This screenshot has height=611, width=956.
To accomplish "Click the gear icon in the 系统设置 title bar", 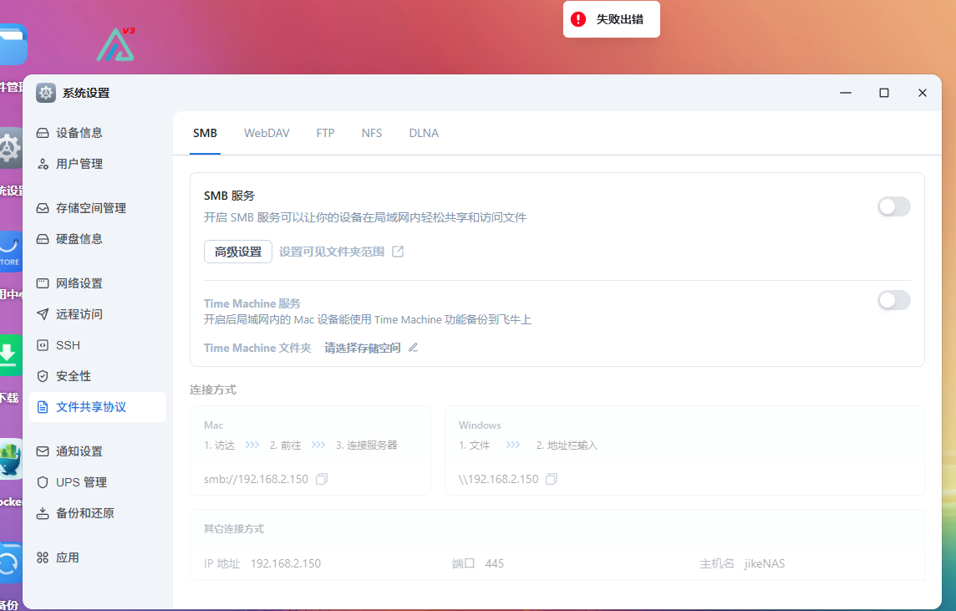I will (x=45, y=92).
